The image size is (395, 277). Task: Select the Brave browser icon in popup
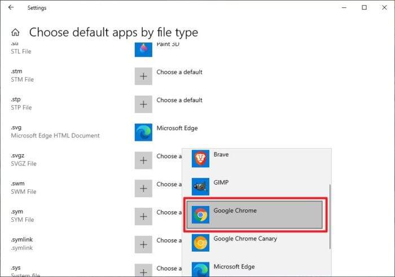point(200,159)
